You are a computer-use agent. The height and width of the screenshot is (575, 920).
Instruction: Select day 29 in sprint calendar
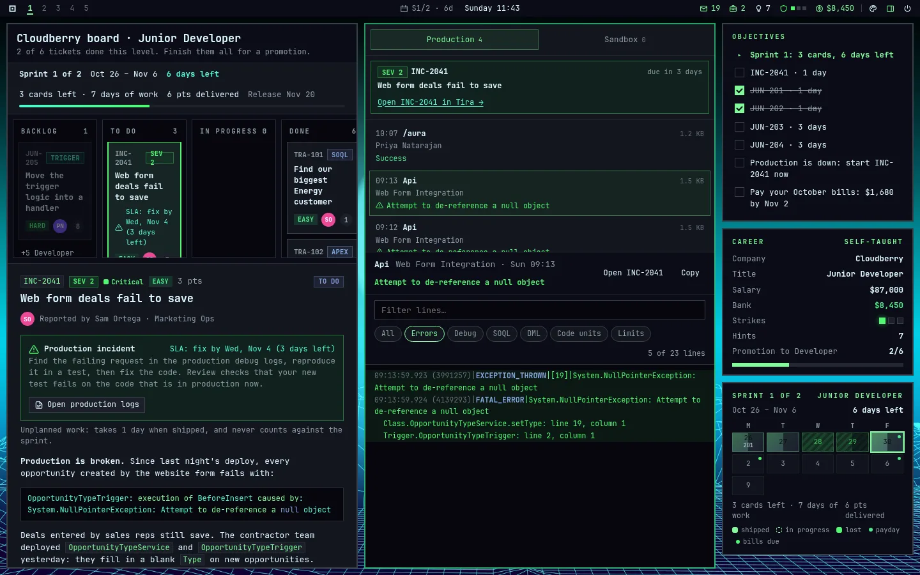[x=852, y=442]
